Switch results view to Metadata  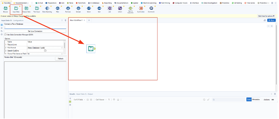[x=256, y=99]
